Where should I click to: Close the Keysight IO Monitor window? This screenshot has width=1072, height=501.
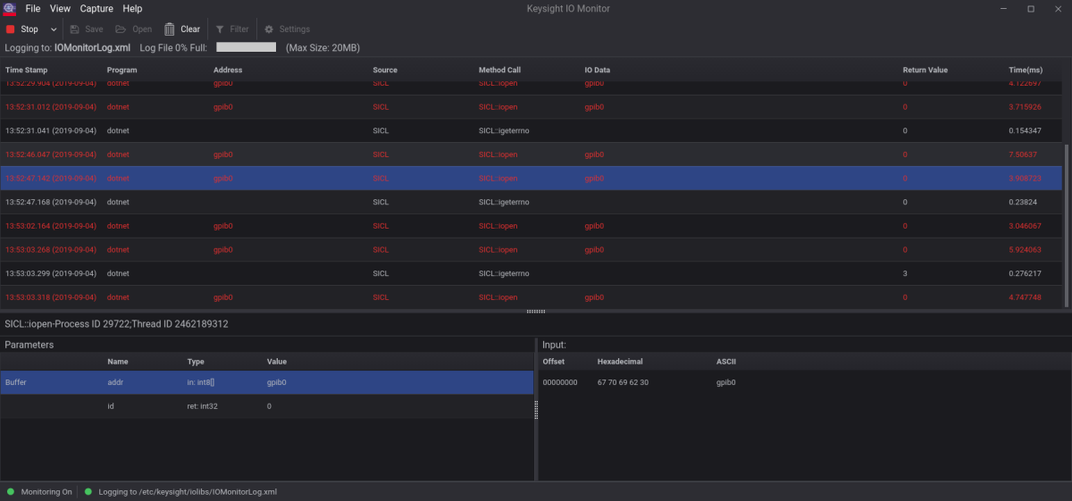pos(1059,8)
